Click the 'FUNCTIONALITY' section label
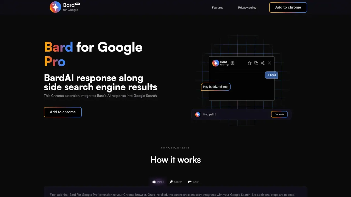 [x=175, y=148]
